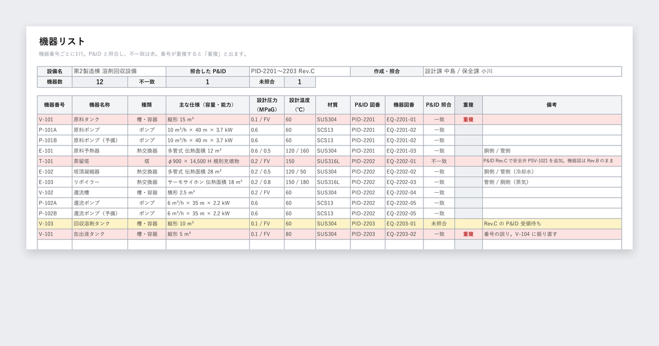Image resolution: width=659 pixels, height=346 pixels.
Task: Click the 不一致 status cell for T-101
Action: tap(439, 161)
